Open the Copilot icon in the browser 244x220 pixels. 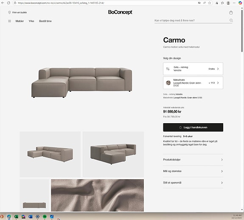[240, 3]
